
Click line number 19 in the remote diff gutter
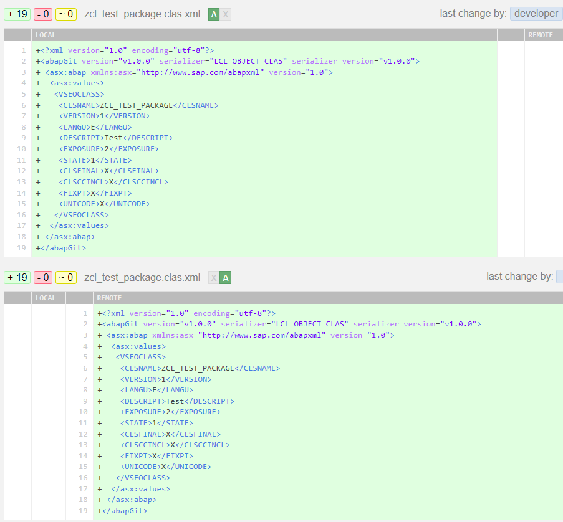coord(85,510)
